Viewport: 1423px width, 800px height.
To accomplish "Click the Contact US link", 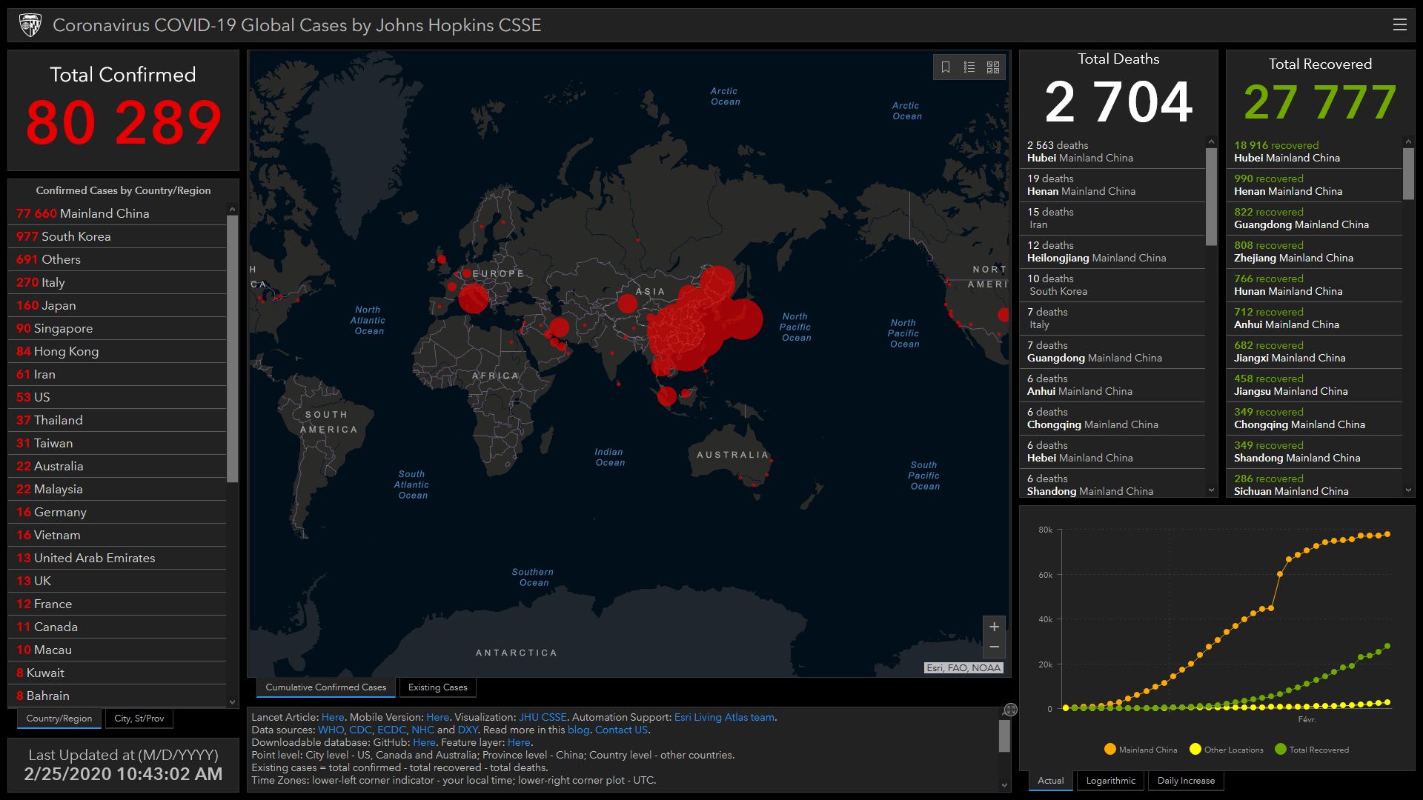I will (x=621, y=730).
